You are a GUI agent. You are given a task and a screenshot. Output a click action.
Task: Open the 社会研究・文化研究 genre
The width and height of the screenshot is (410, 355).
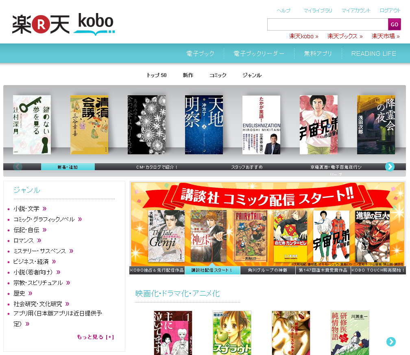pos(41,304)
